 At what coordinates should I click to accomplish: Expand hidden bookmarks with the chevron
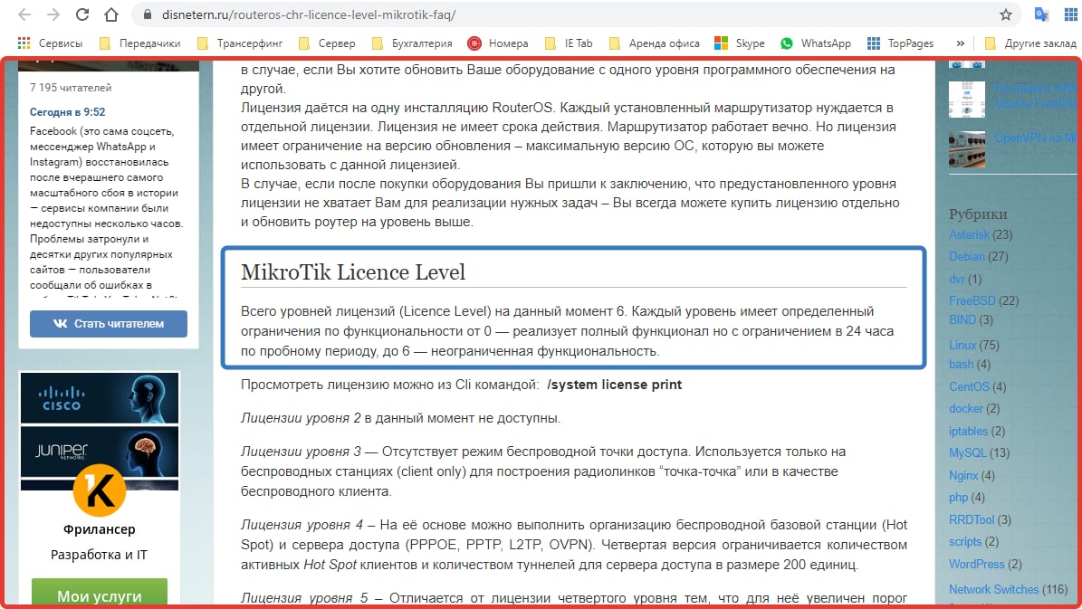[x=960, y=43]
